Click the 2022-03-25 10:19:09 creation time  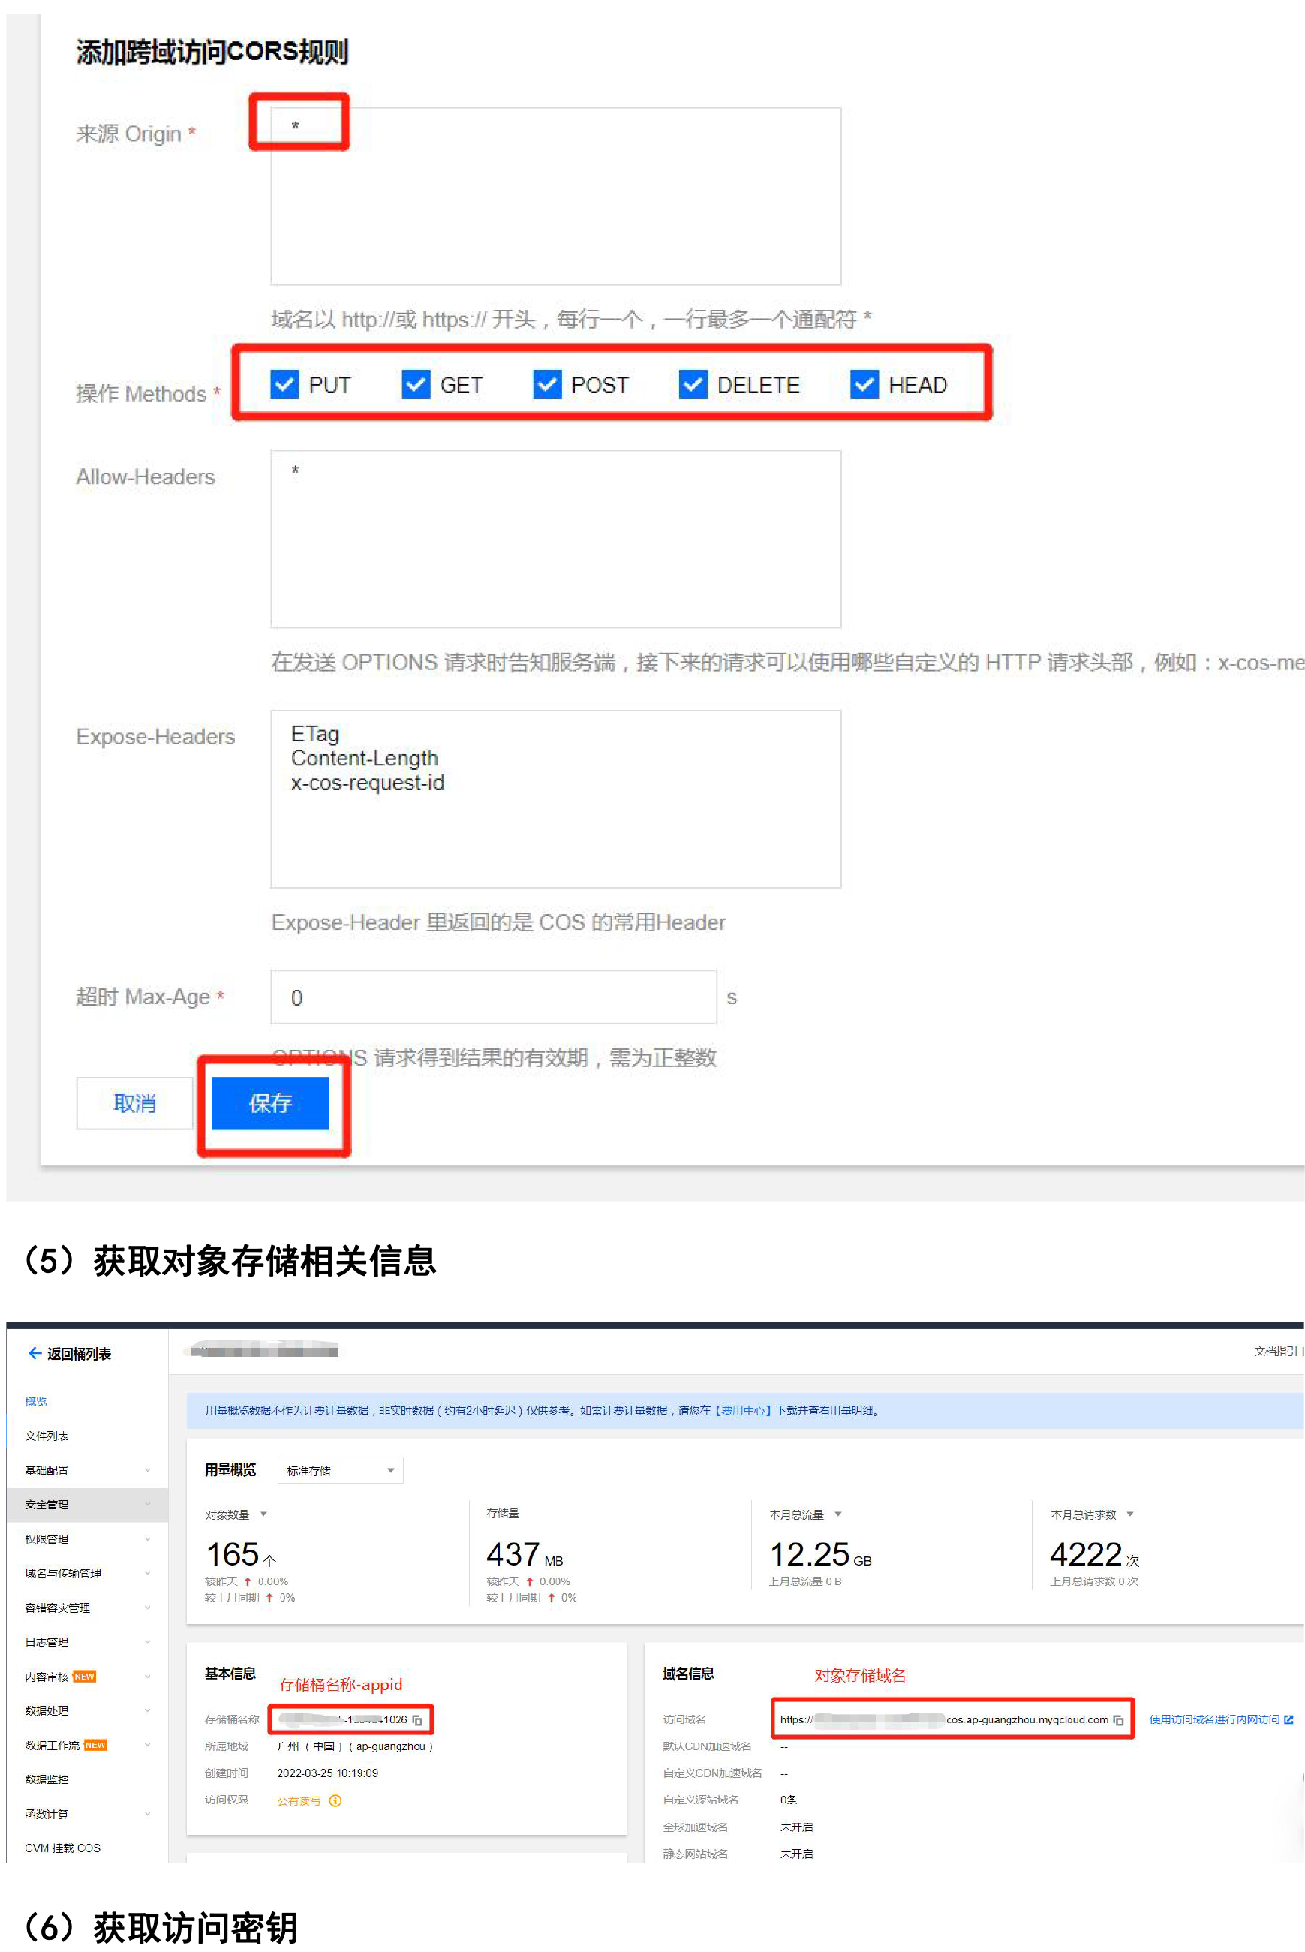point(328,1773)
